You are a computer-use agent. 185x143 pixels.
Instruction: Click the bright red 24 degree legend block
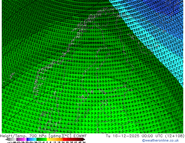click(x=64, y=139)
